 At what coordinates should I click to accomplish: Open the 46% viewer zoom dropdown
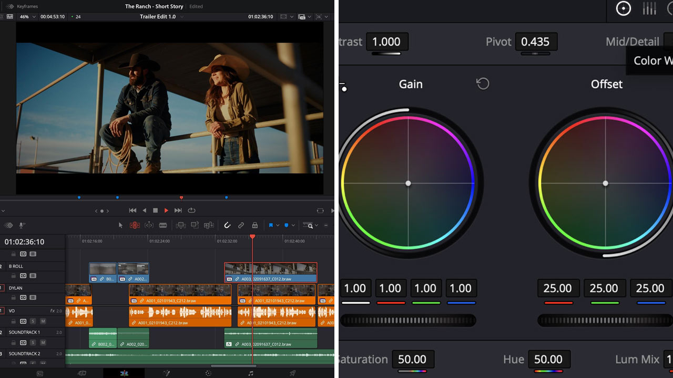pos(27,17)
